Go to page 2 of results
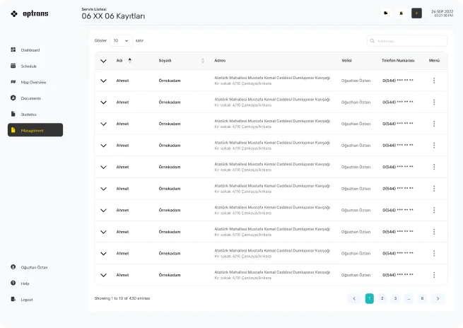This screenshot has height=328, width=463. coord(382,298)
